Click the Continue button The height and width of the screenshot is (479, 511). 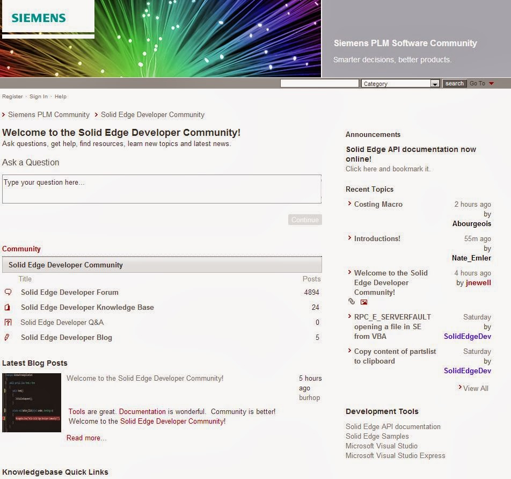[305, 220]
